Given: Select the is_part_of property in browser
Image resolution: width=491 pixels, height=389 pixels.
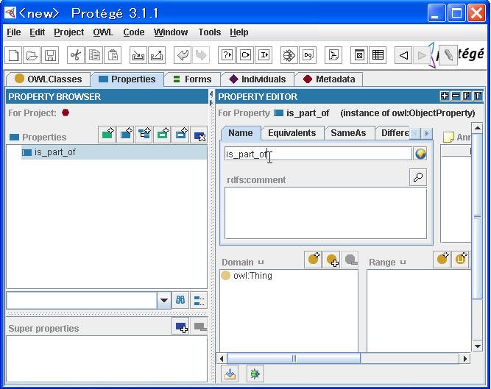Looking at the screenshot, I should (x=114, y=152).
